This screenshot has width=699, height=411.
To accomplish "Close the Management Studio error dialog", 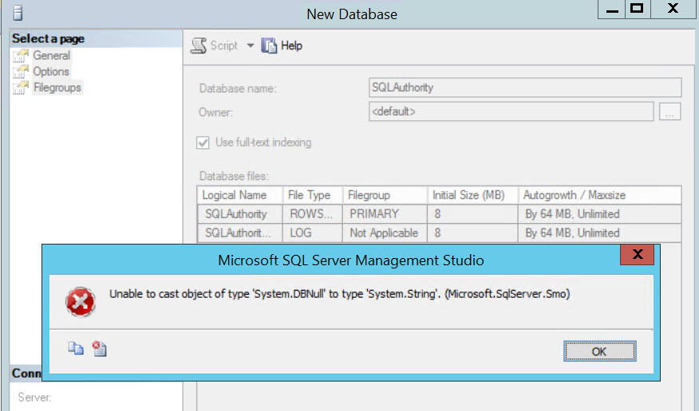I will [x=637, y=254].
